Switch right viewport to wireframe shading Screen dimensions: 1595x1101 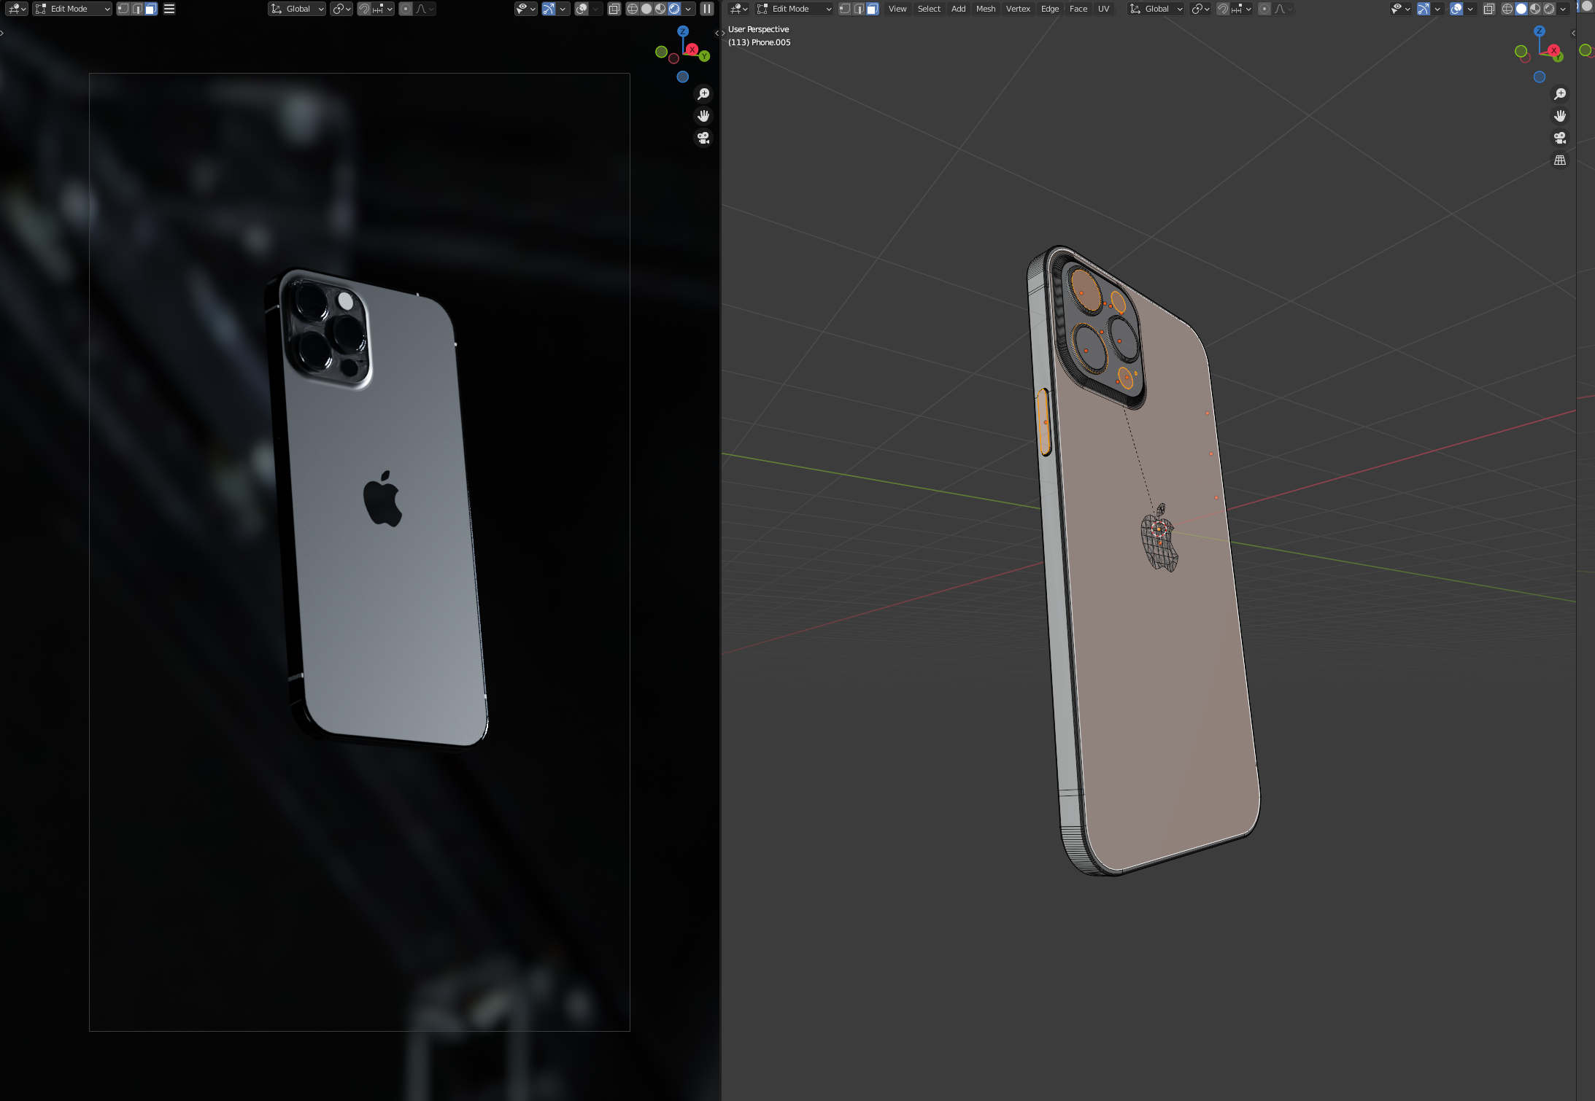click(x=1506, y=9)
